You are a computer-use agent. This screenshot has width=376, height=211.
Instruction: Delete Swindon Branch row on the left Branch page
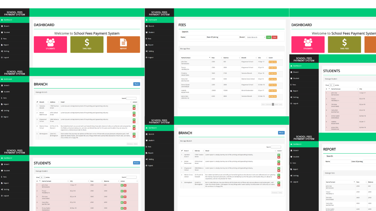[x=134, y=109]
